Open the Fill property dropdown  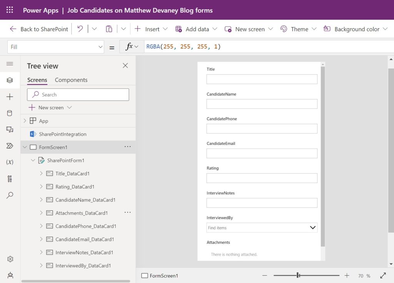coord(56,47)
